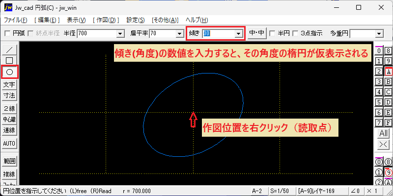Select layer 9 button
Image resolution: width=393 pixels, height=196 pixels.
388,61
